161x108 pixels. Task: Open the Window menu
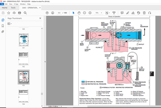[x=23, y=4]
